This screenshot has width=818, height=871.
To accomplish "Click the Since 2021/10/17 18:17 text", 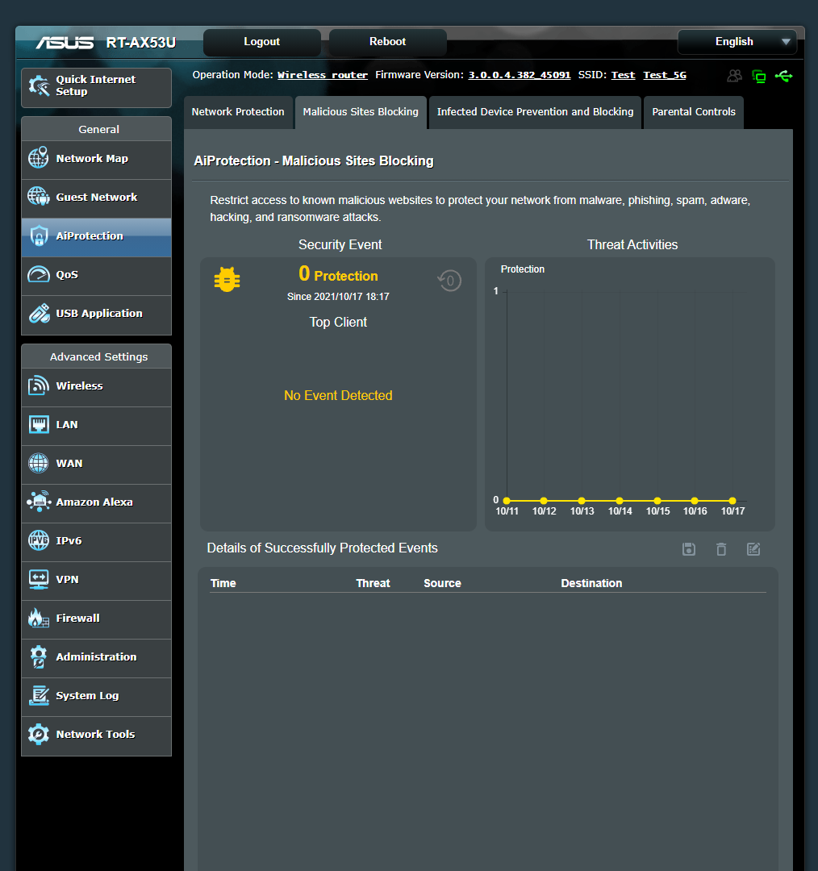I will pos(338,297).
